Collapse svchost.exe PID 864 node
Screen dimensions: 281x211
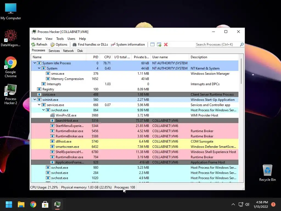coord(43,110)
